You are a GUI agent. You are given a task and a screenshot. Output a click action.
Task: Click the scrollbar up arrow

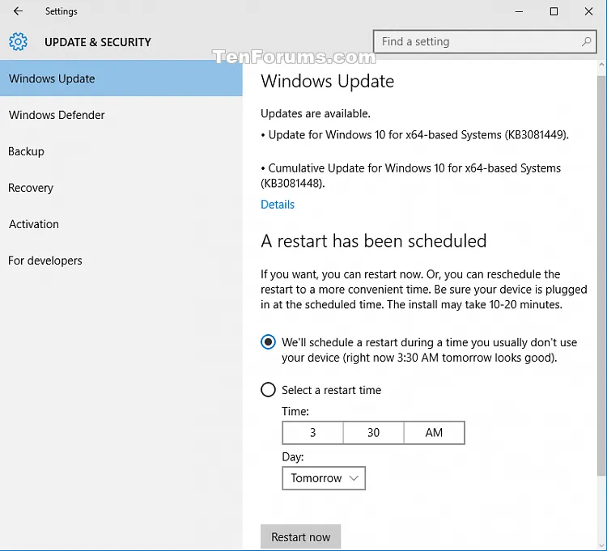(x=601, y=65)
